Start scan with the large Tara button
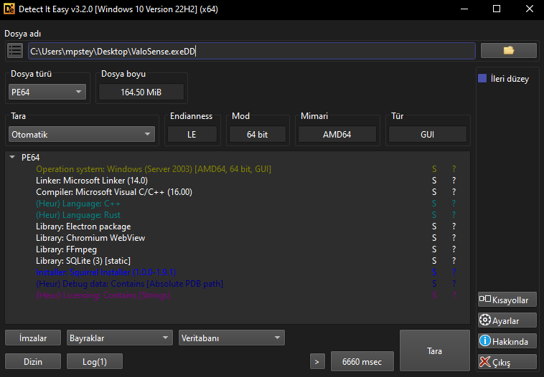The height and width of the screenshot is (377, 544). pos(435,350)
